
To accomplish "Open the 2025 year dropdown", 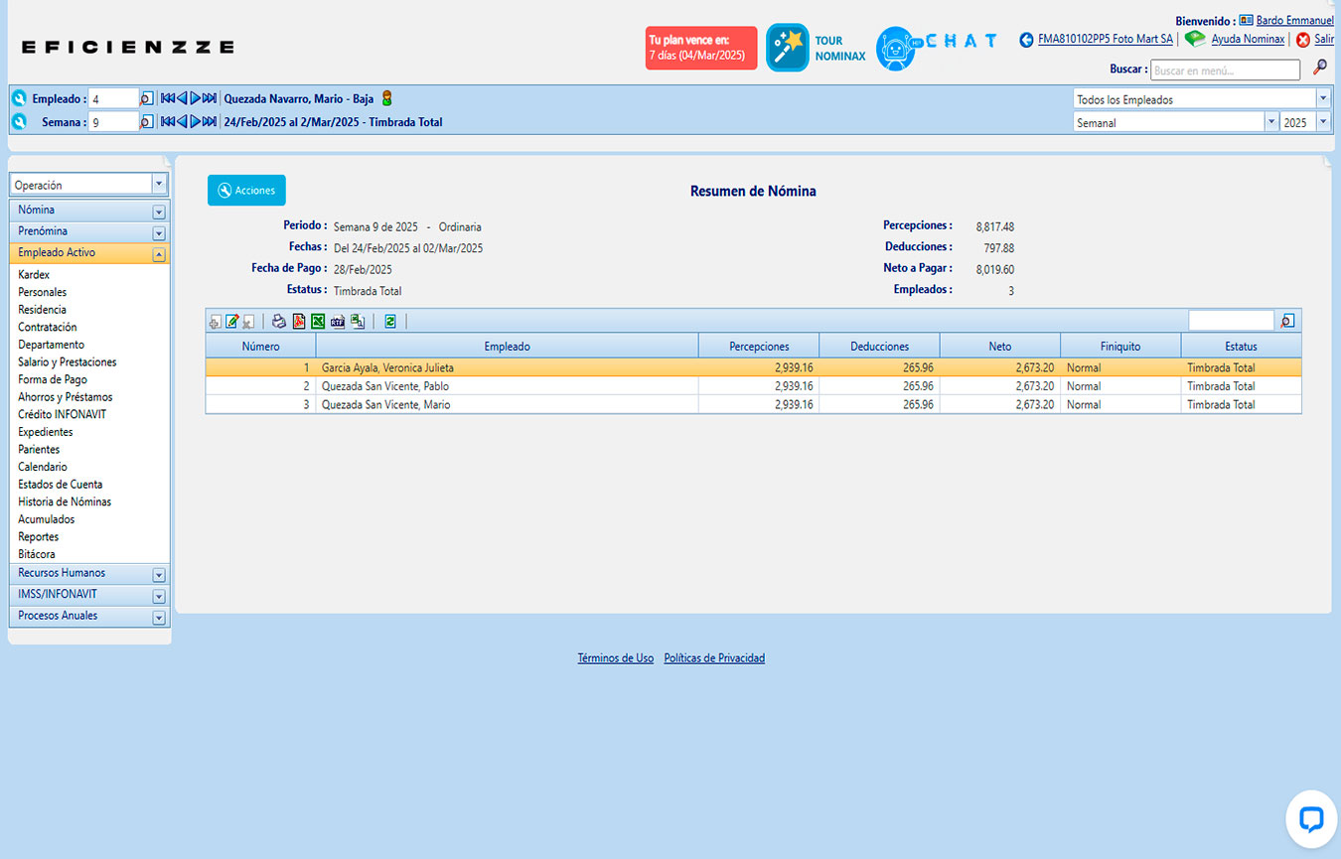I will (x=1322, y=122).
